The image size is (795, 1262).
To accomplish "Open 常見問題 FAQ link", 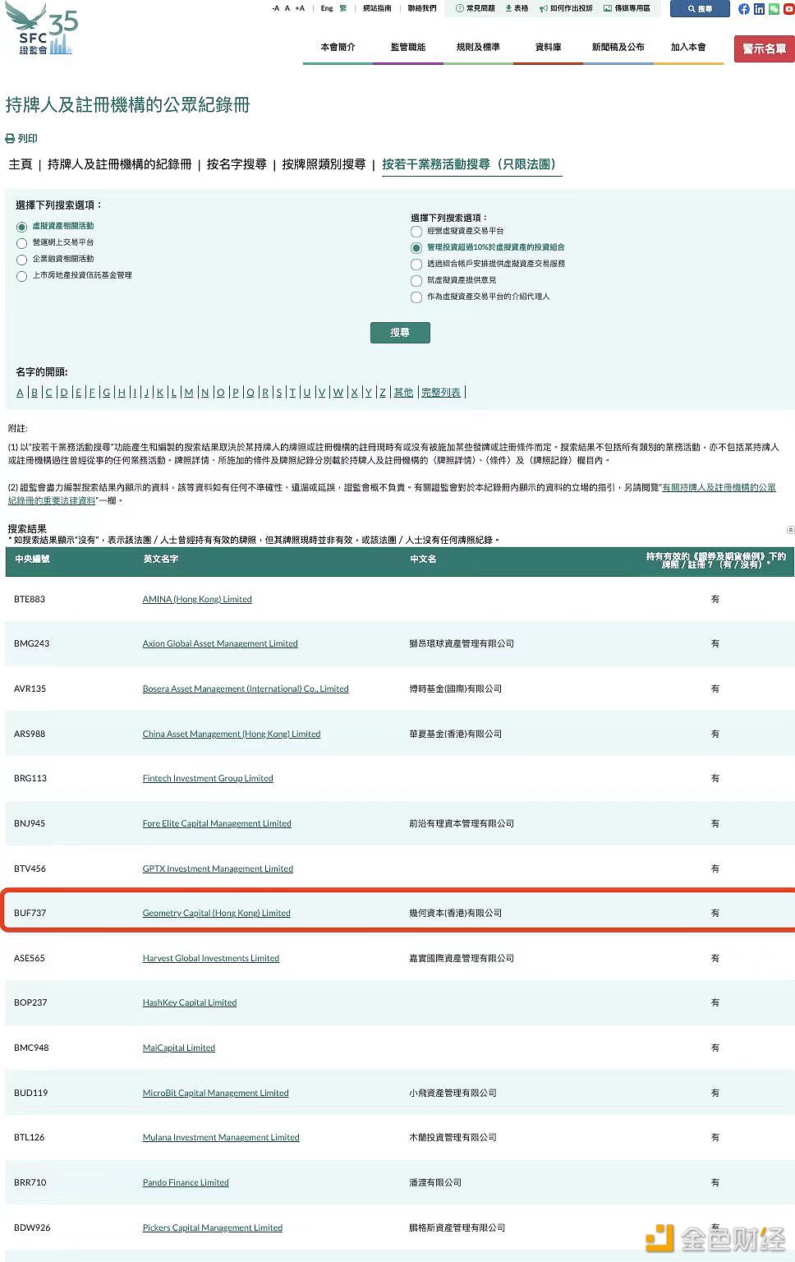I will pos(476,8).
